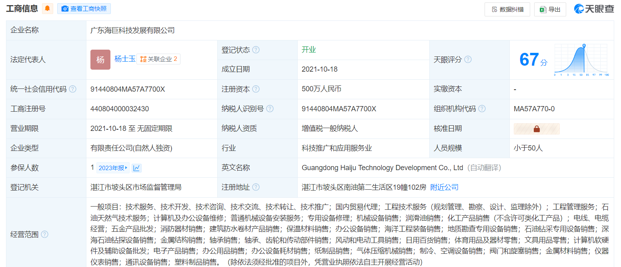Screen dimensions: 621x267
Task: Click the 数据纠错 button
Action: pos(507,9)
